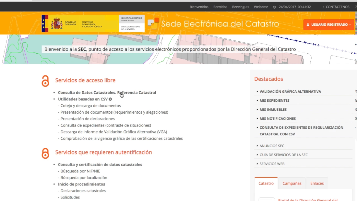Expand Servicios Web entry
The height and width of the screenshot is (201, 357).
(x=272, y=164)
